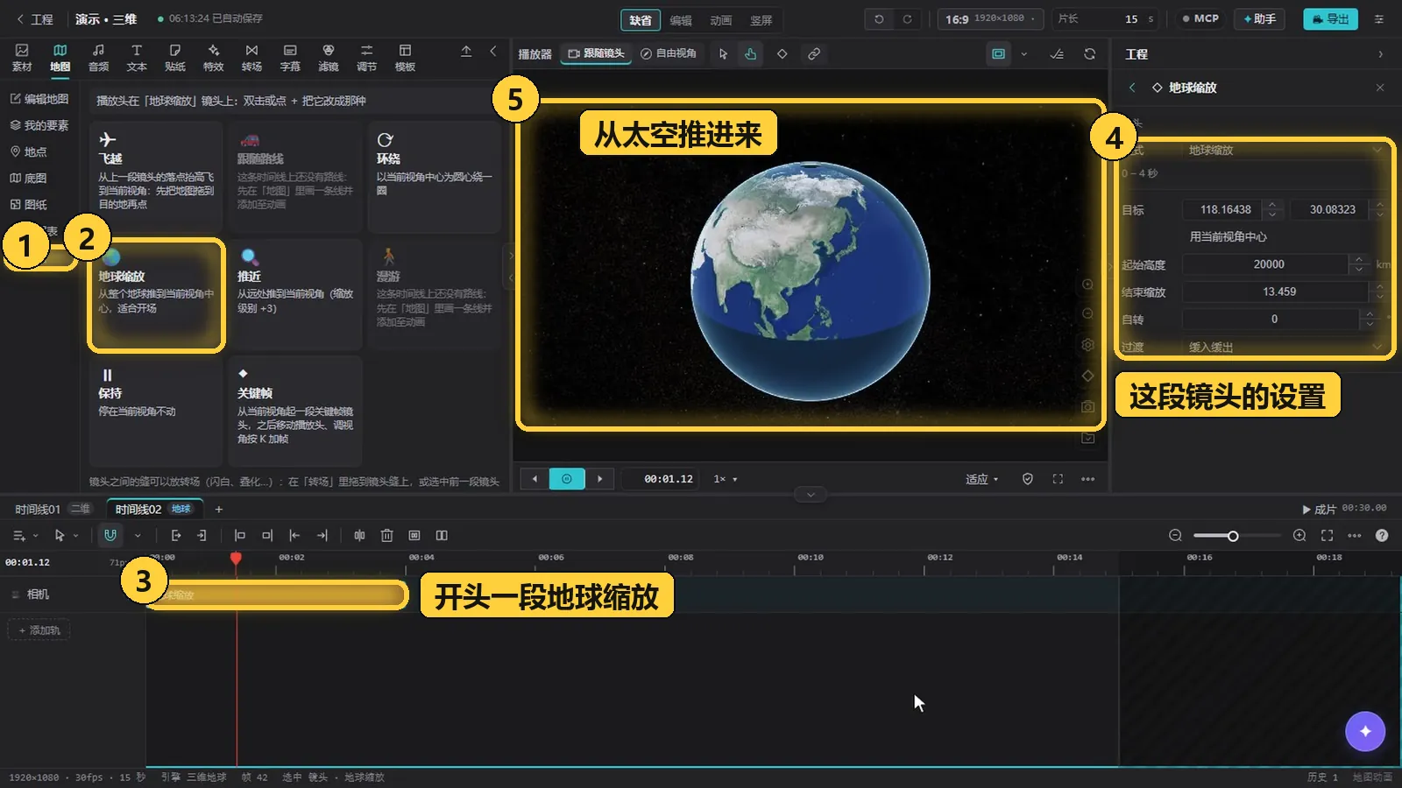Image resolution: width=1402 pixels, height=788 pixels.
Task: Click the keyframe diamond icon in player toolbar
Action: (782, 53)
